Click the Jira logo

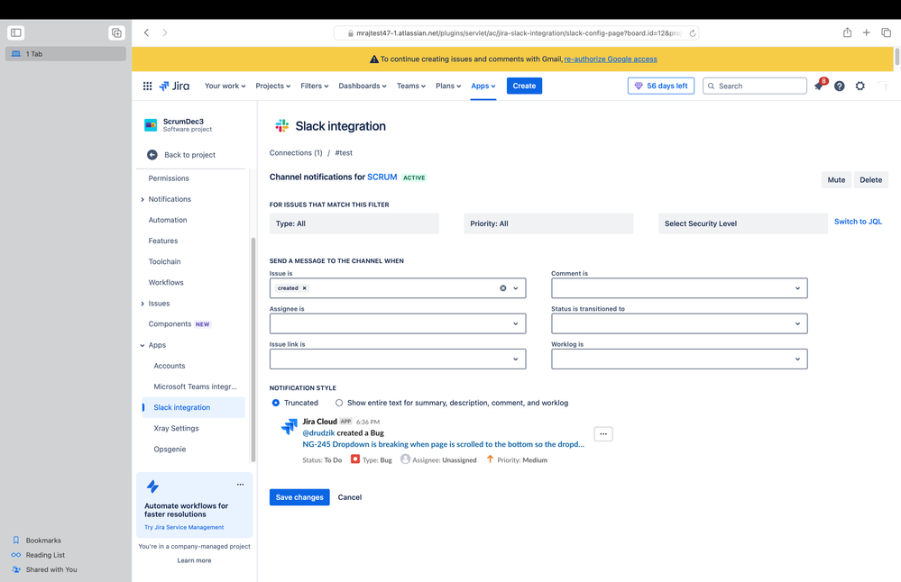(x=174, y=86)
